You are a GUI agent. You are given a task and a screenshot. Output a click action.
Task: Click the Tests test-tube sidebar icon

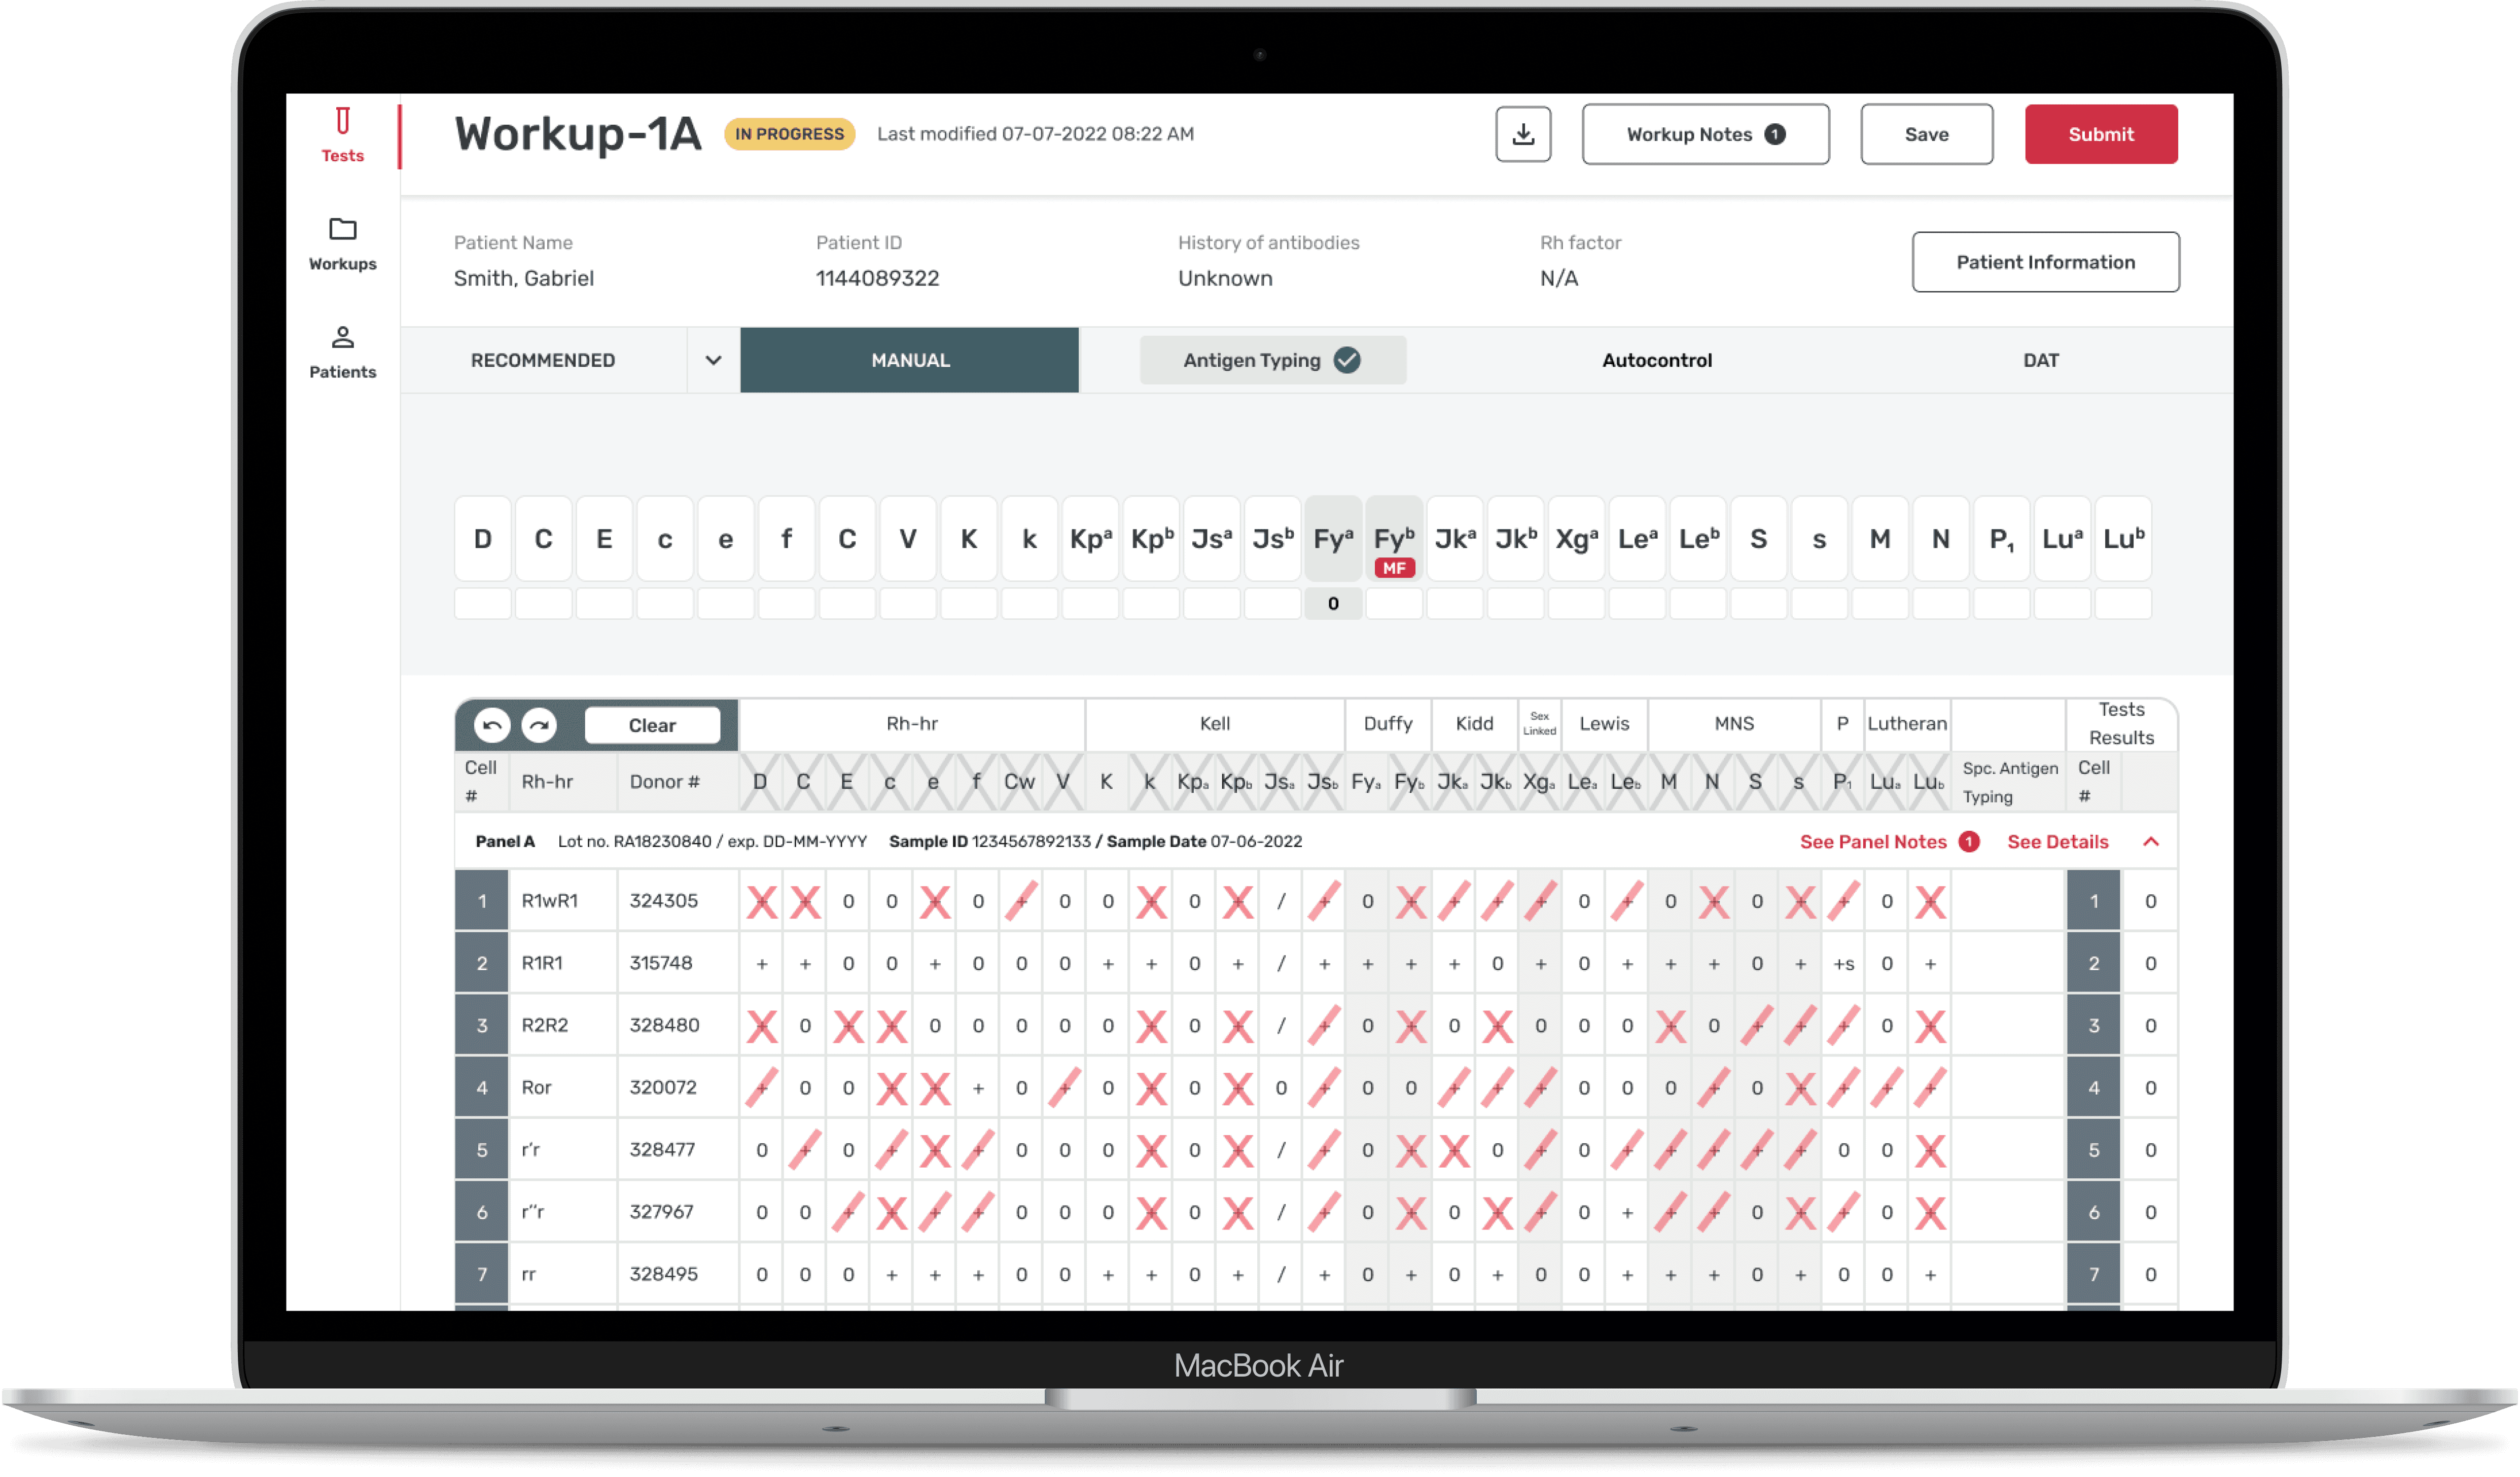click(x=342, y=122)
